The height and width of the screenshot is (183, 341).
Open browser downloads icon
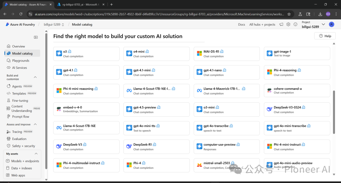pyautogui.click(x=320, y=14)
